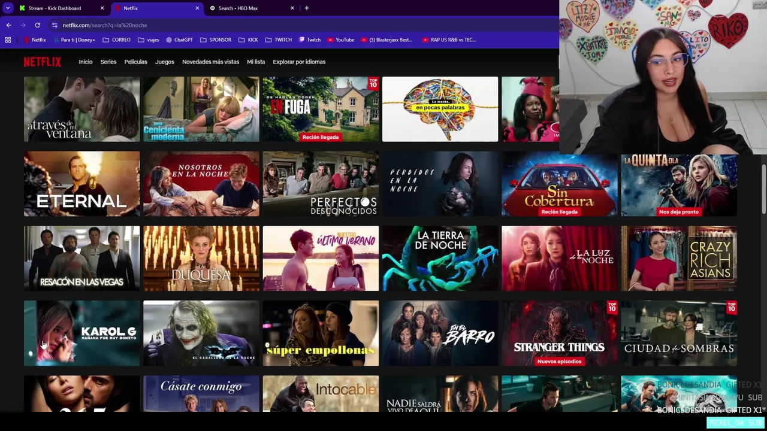Image resolution: width=767 pixels, height=431 pixels.
Task: Click the browser back arrow
Action: (8, 25)
